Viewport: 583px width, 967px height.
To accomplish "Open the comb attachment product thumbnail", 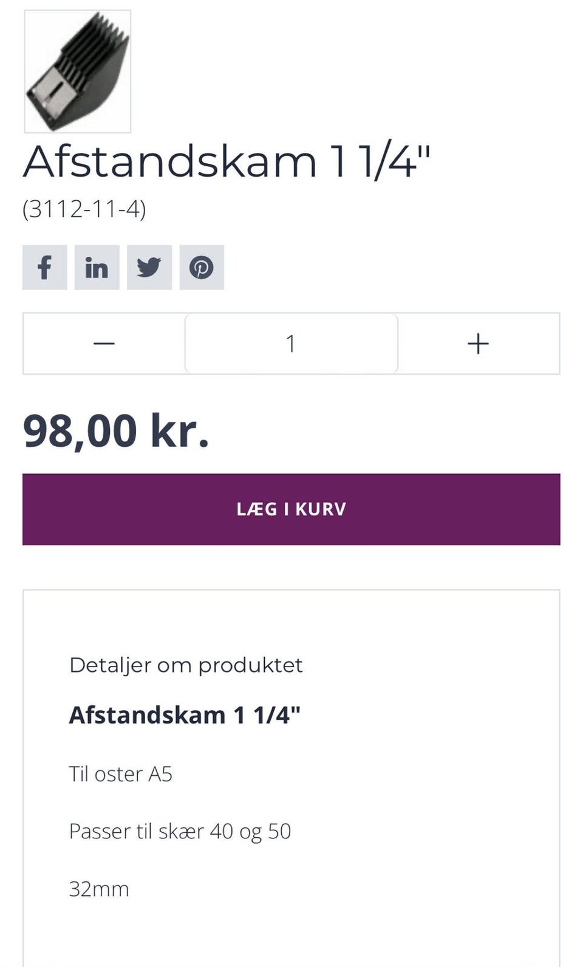I will (78, 71).
